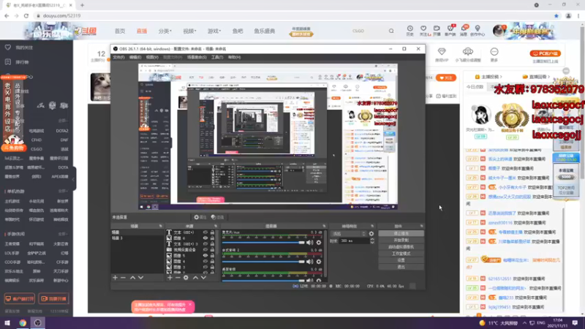Open OBS 视图(V) menu
The width and height of the screenshot is (585, 329).
152,58
